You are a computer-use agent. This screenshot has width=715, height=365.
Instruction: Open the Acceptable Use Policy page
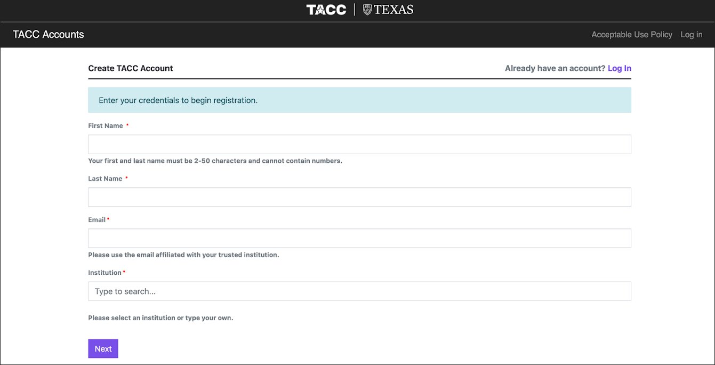click(631, 35)
